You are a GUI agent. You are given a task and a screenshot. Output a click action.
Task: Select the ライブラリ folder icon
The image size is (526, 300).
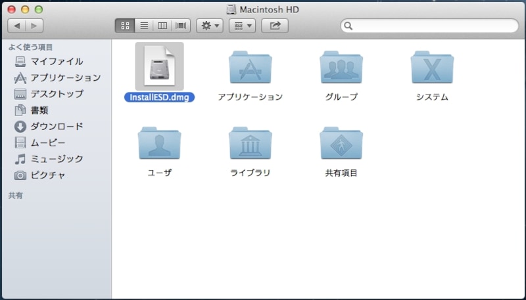tap(251, 143)
